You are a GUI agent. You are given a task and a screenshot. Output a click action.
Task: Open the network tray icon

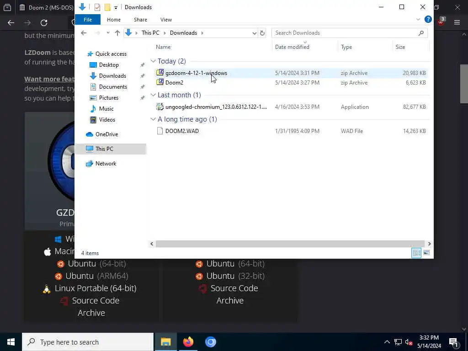pos(398,342)
